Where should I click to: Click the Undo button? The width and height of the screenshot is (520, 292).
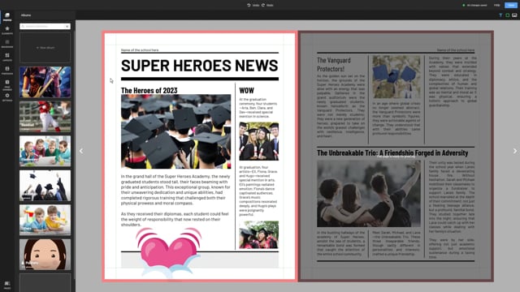[x=253, y=5]
